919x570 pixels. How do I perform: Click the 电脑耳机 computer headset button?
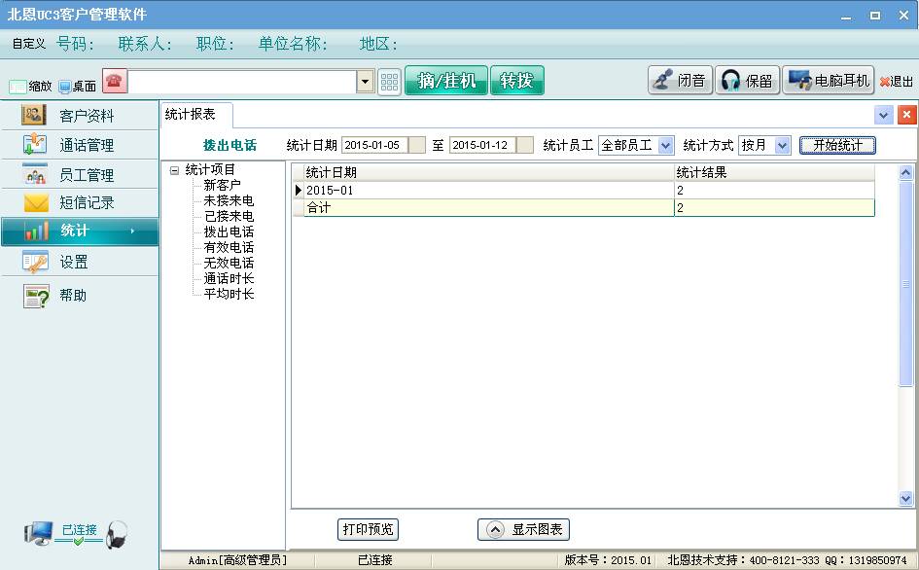829,81
